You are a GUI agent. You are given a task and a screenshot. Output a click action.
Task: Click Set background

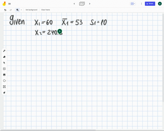pyautogui.click(x=31, y=10)
